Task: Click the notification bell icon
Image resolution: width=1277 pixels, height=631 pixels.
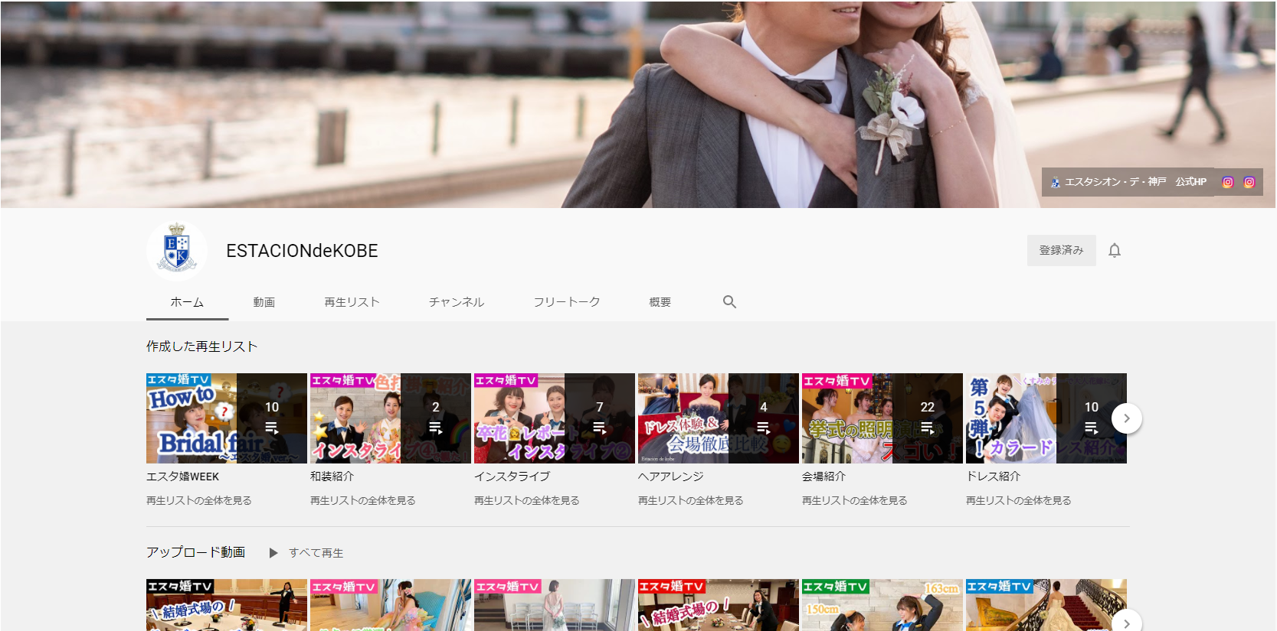Action: pyautogui.click(x=1115, y=250)
